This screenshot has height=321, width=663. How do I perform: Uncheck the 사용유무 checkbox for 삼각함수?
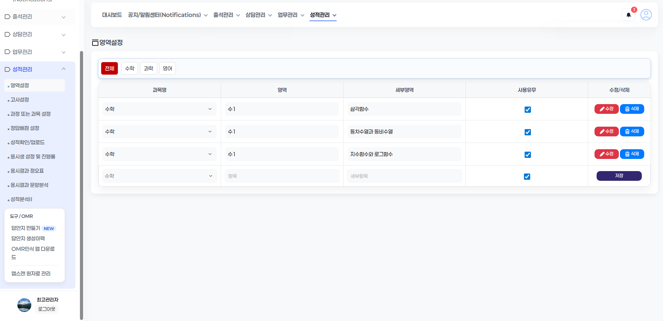527,110
